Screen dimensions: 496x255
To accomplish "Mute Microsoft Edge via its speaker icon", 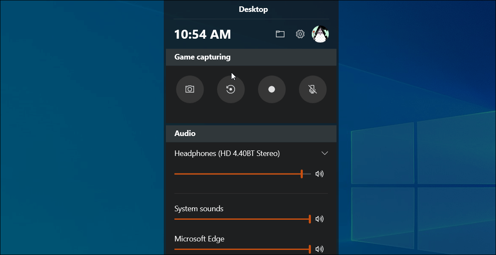I will click(319, 249).
